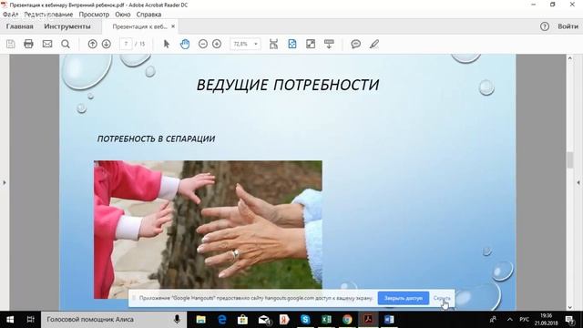Screen dimensions: 583x328
Task: Open the Справка menu
Action: [x=148, y=15]
